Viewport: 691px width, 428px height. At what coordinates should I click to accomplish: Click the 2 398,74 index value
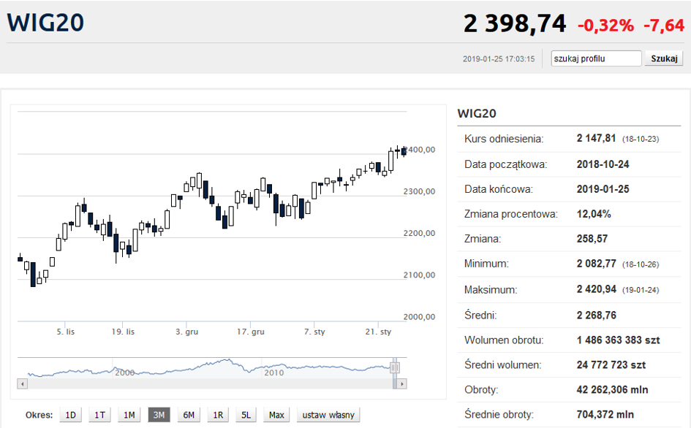(x=515, y=23)
